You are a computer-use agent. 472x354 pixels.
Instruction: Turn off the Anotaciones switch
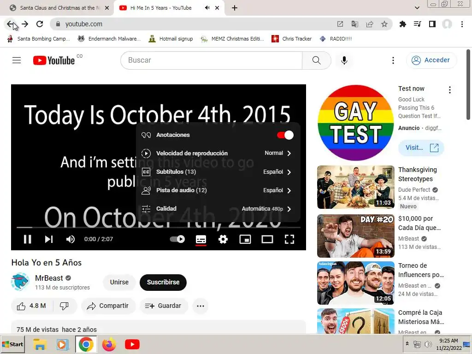pyautogui.click(x=285, y=135)
